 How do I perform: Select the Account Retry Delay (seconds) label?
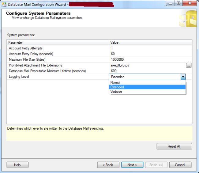pyautogui.click(x=31, y=54)
